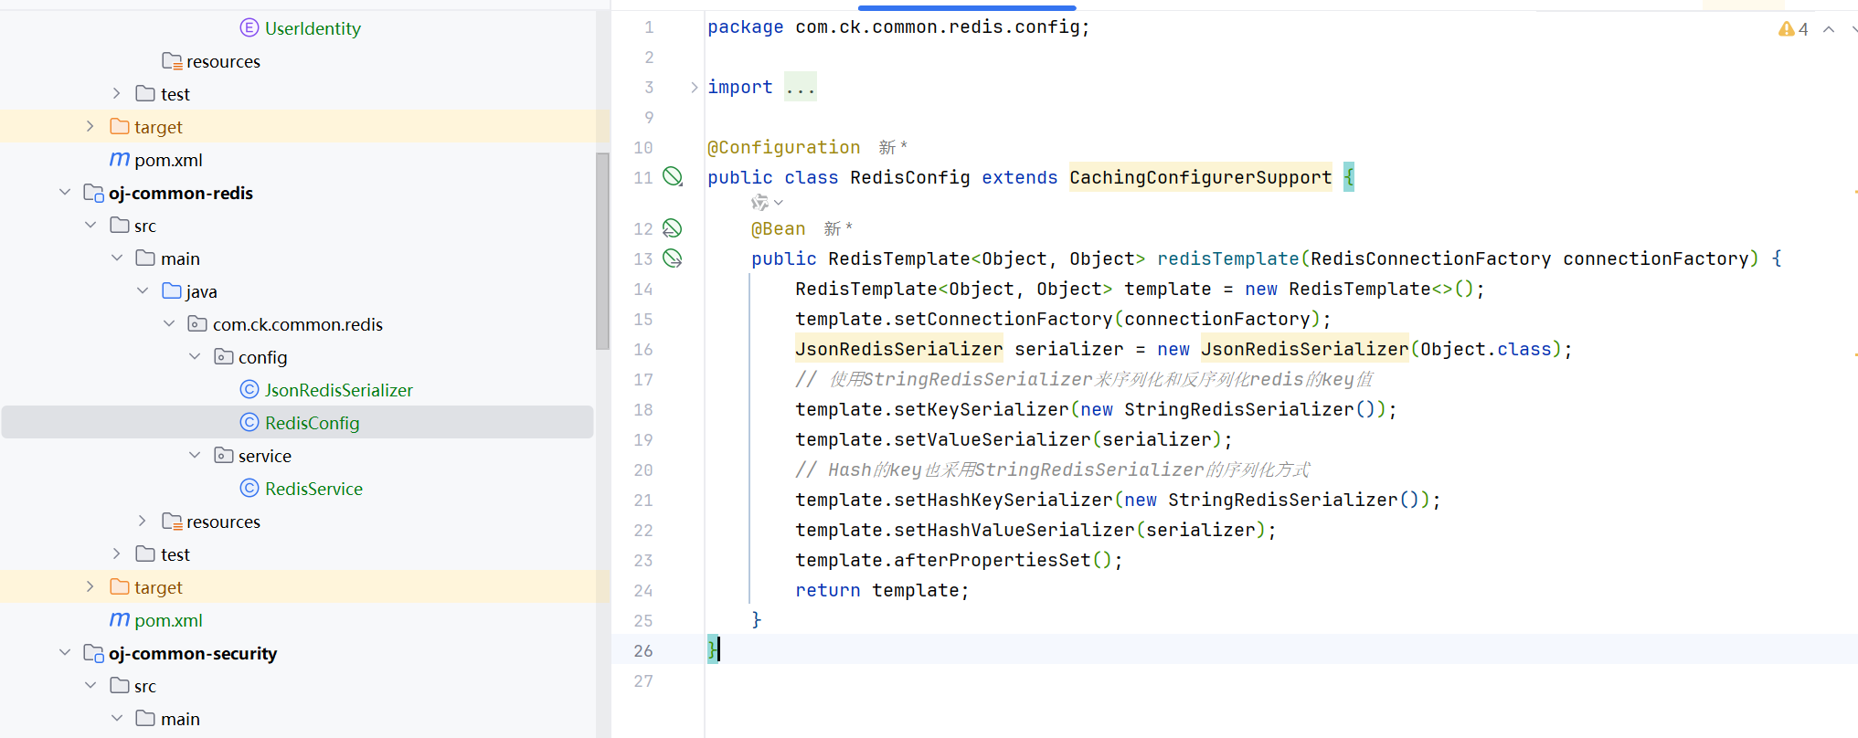Click the return template statement
1858x738 pixels.
click(x=882, y=590)
